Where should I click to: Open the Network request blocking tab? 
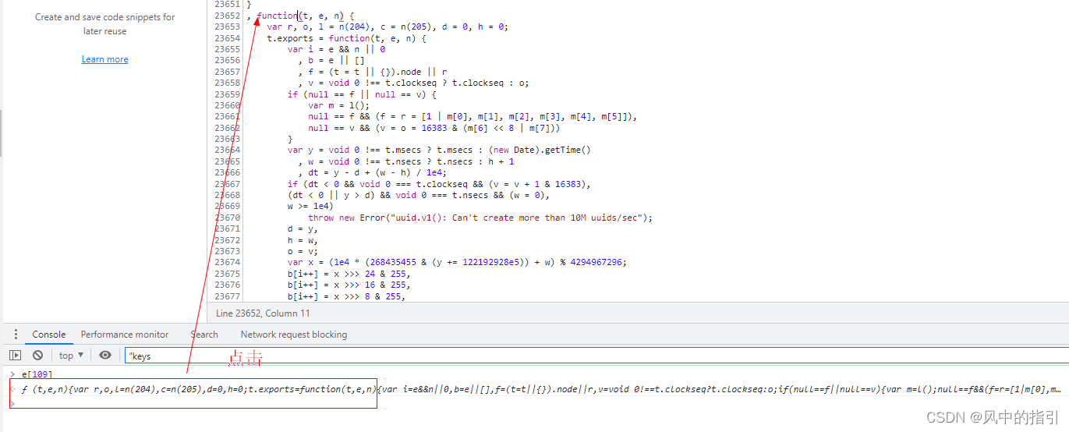point(294,335)
